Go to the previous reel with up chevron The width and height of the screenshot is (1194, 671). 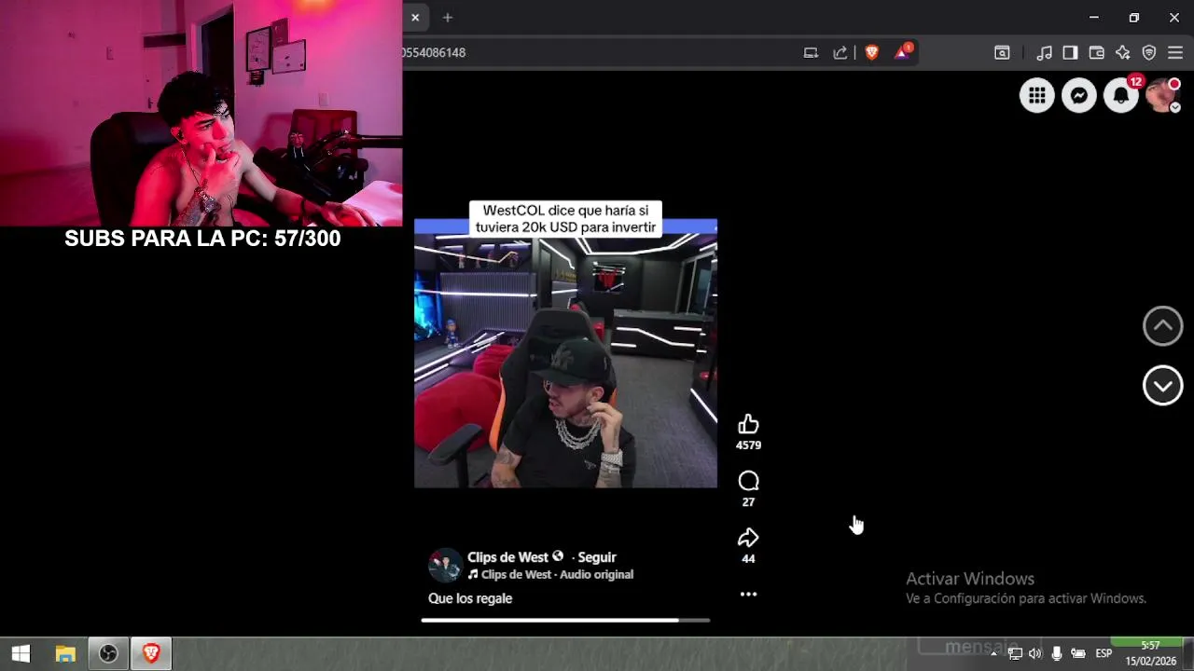coord(1162,326)
